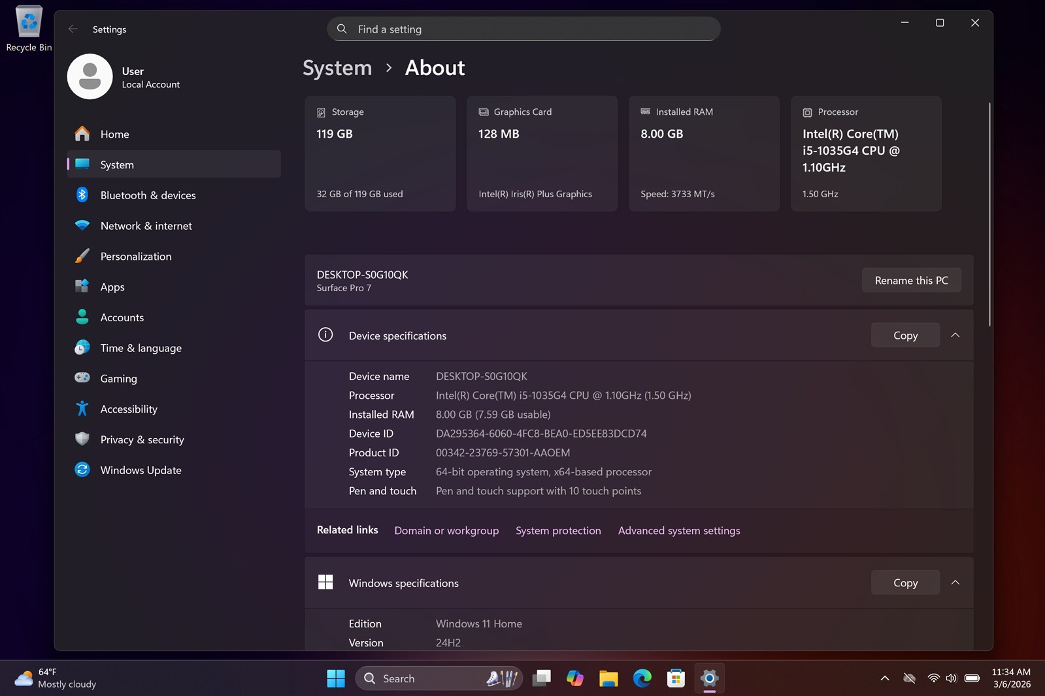The height and width of the screenshot is (696, 1045).
Task: Click the Speed: 3733 MT/s text
Action: pos(677,194)
